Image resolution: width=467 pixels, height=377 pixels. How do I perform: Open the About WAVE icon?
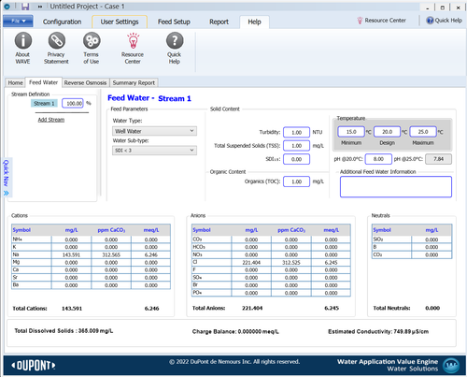click(x=23, y=41)
